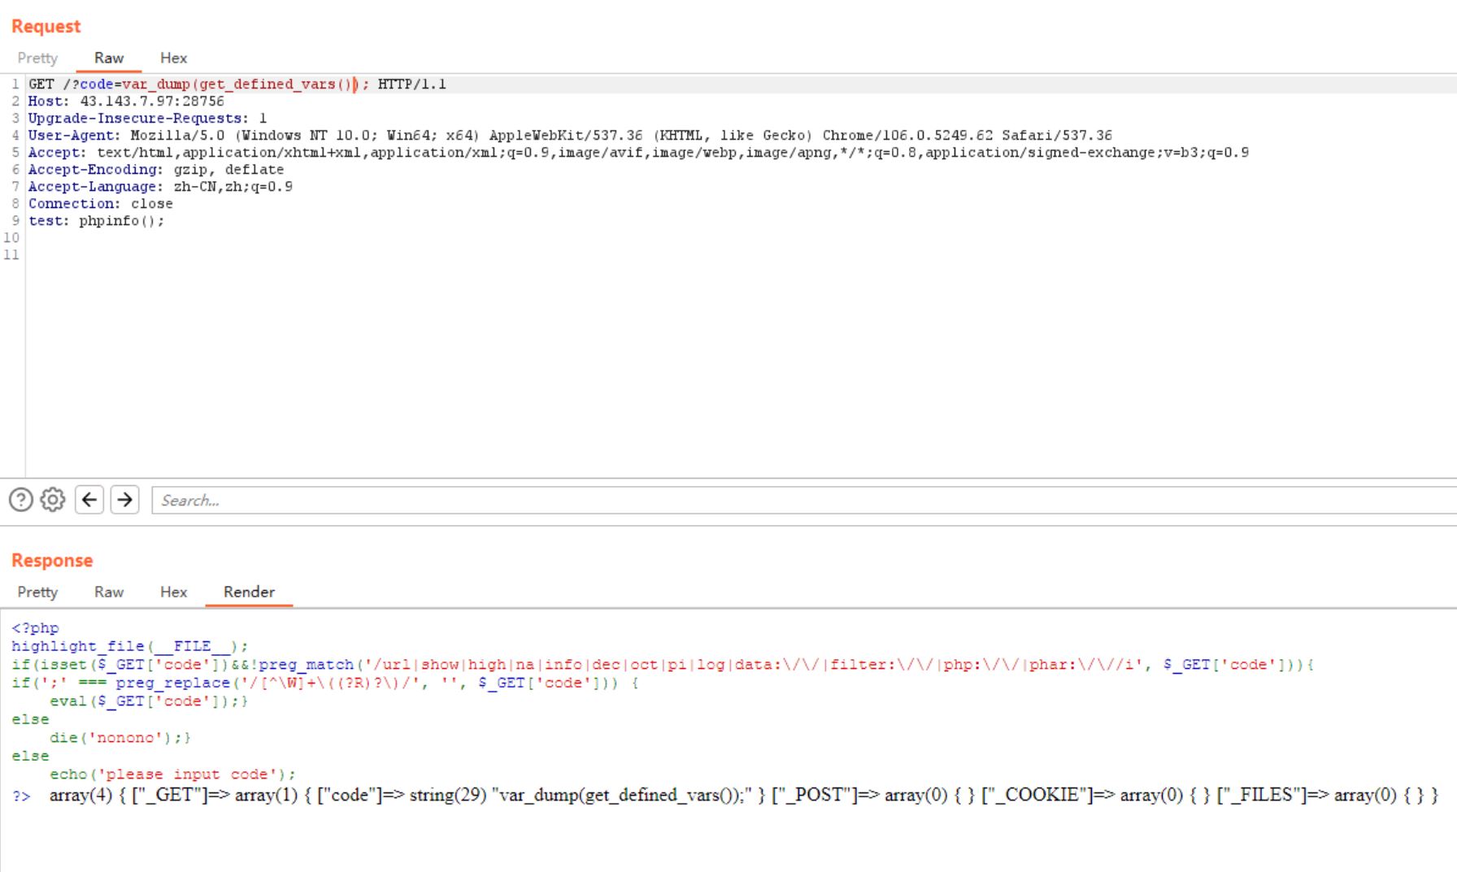Click the highlight_file(__FILE__) line in response

[x=130, y=646]
